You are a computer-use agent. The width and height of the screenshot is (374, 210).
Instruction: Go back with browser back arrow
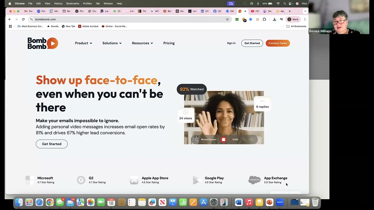(10, 19)
